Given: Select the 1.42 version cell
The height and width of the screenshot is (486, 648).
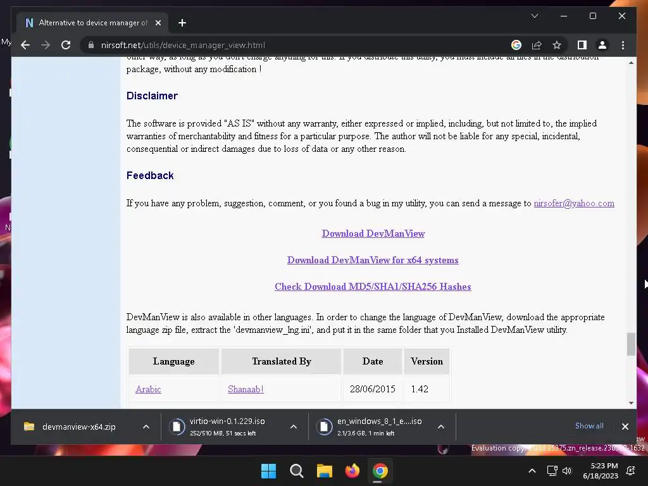Looking at the screenshot, I should [427, 389].
